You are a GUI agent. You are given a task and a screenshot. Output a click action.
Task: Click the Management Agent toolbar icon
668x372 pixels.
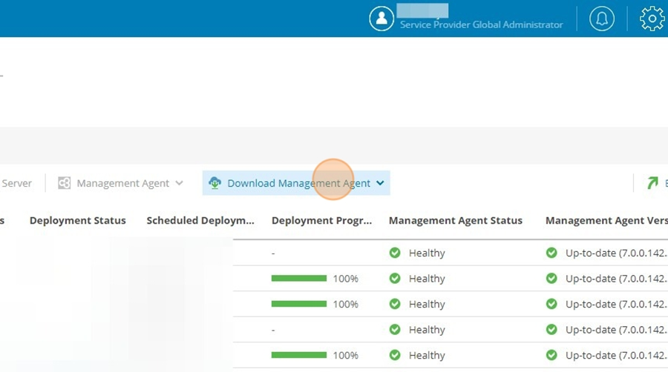(x=65, y=183)
